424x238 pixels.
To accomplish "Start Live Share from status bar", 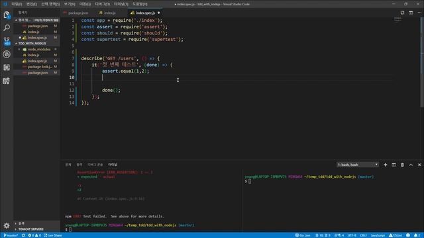I will [53, 235].
